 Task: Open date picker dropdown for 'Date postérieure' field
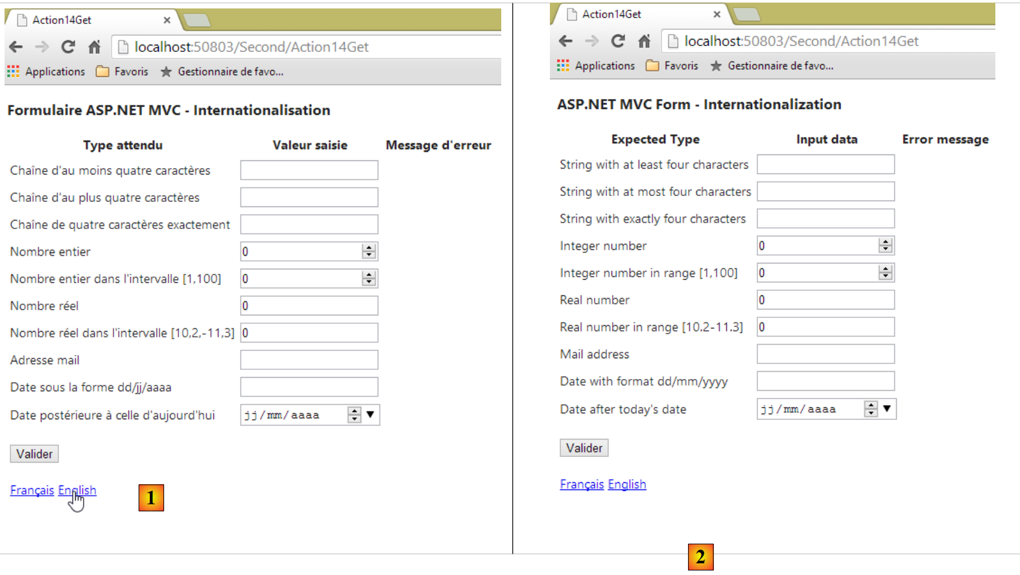tap(370, 415)
